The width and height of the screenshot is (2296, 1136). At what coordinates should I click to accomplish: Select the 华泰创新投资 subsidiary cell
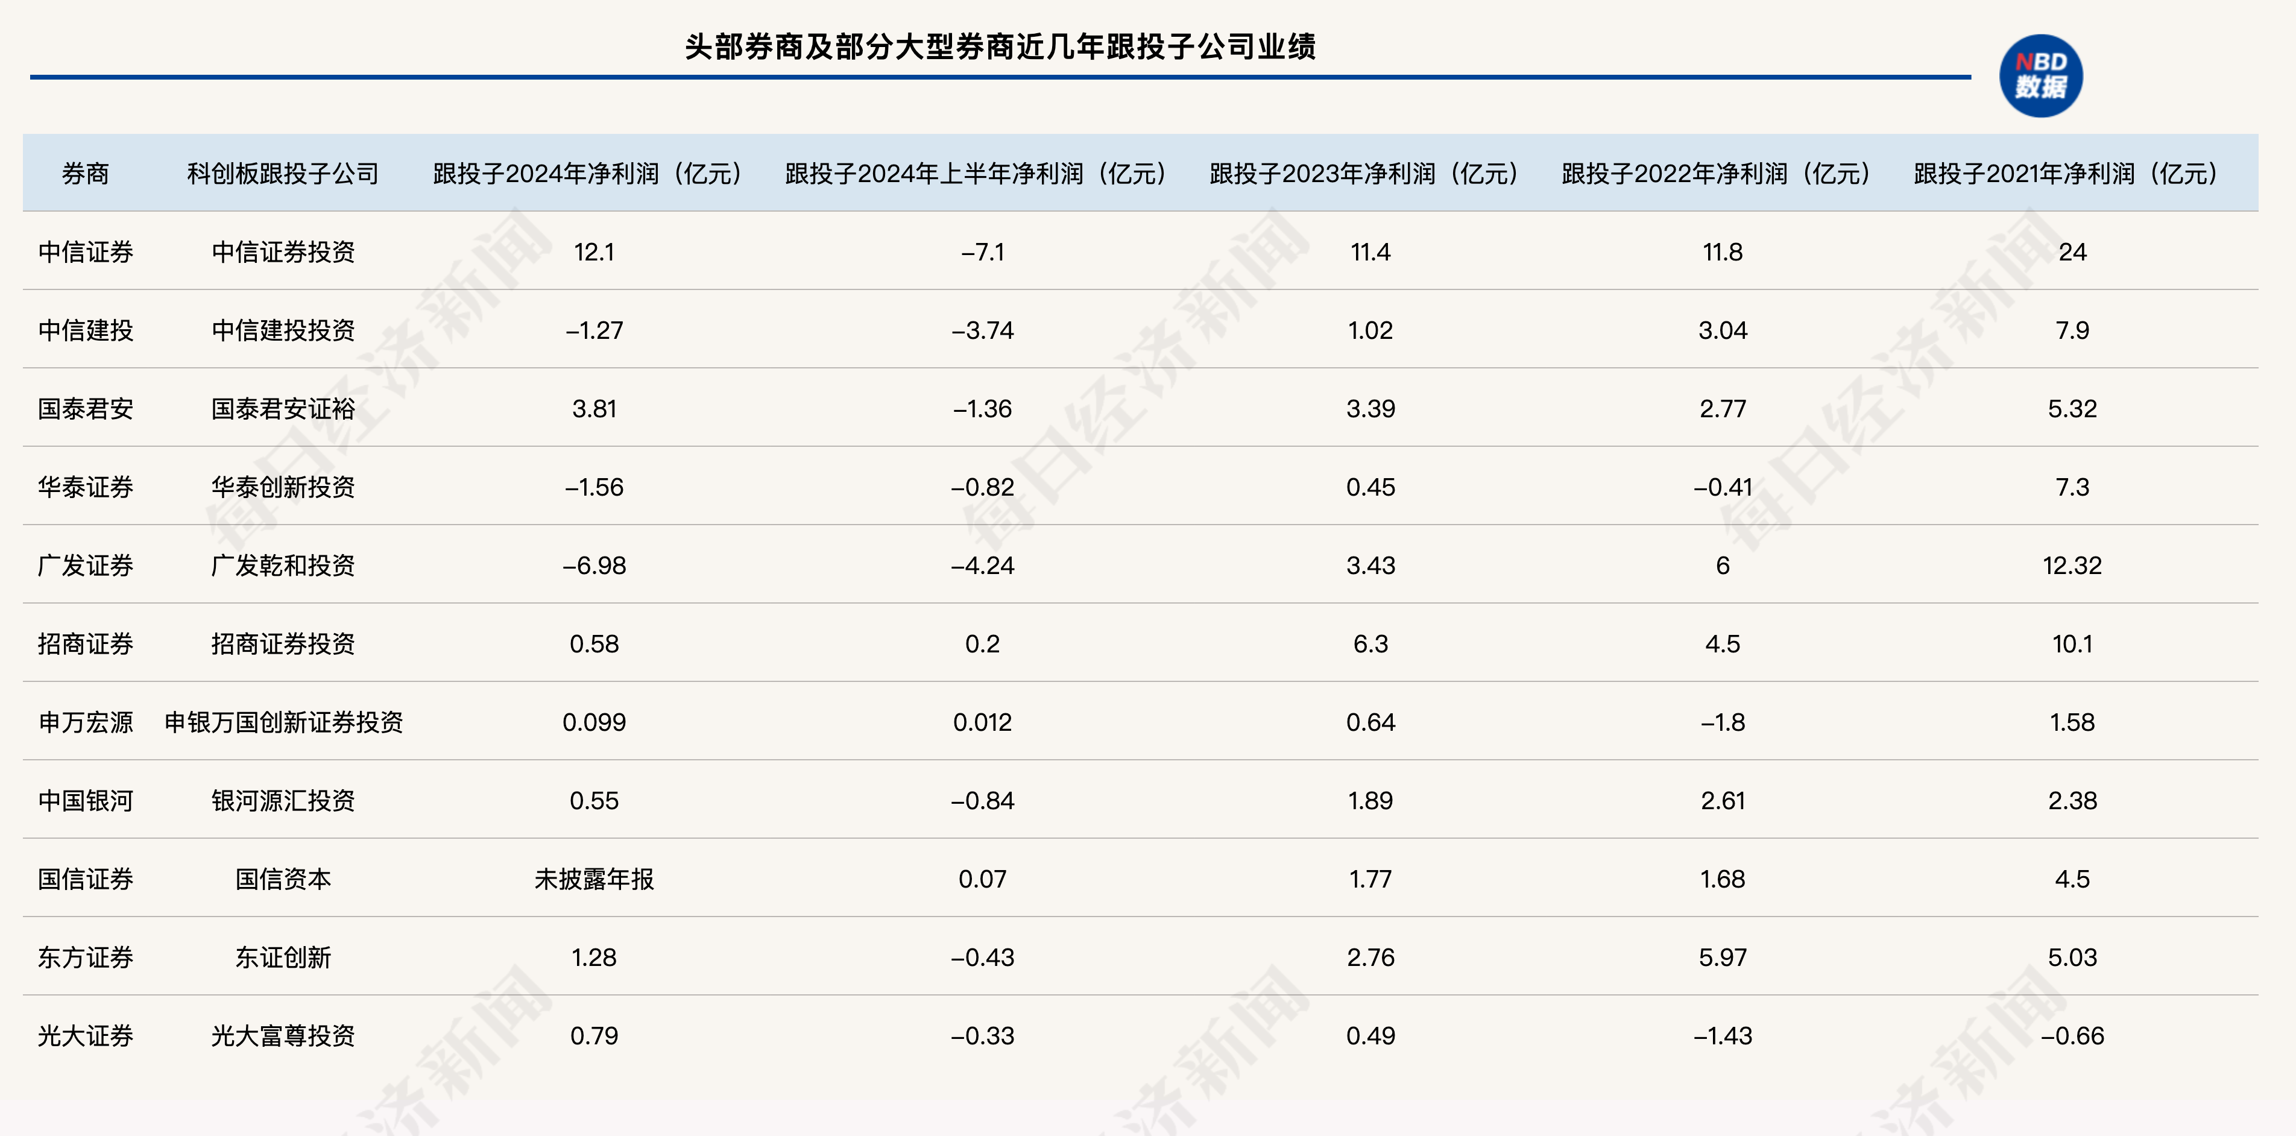pyautogui.click(x=283, y=487)
